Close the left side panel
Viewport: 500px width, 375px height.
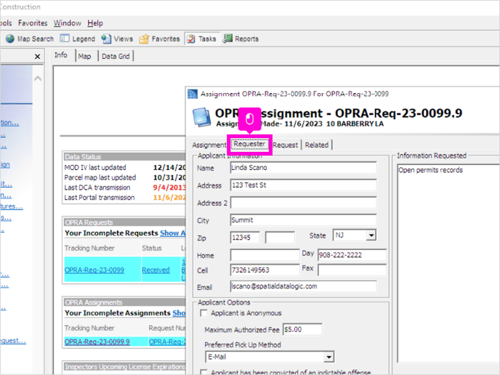pos(37,57)
